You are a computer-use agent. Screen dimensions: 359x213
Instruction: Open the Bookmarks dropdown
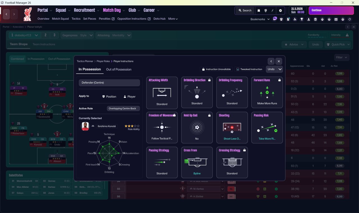(260, 19)
